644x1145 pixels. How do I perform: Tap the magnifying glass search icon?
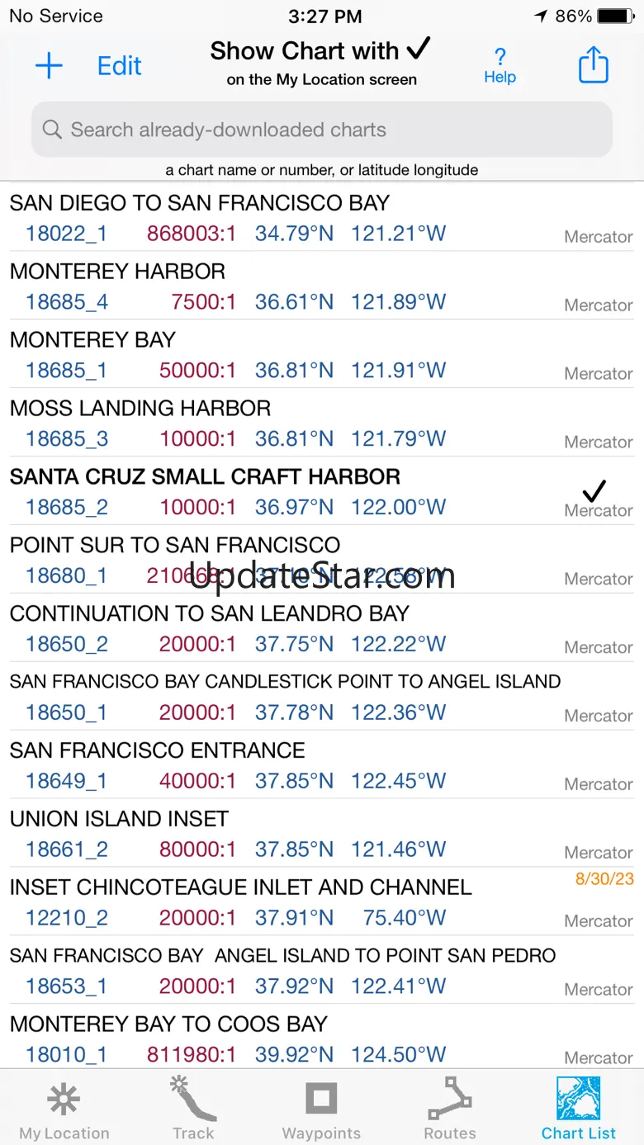52,130
